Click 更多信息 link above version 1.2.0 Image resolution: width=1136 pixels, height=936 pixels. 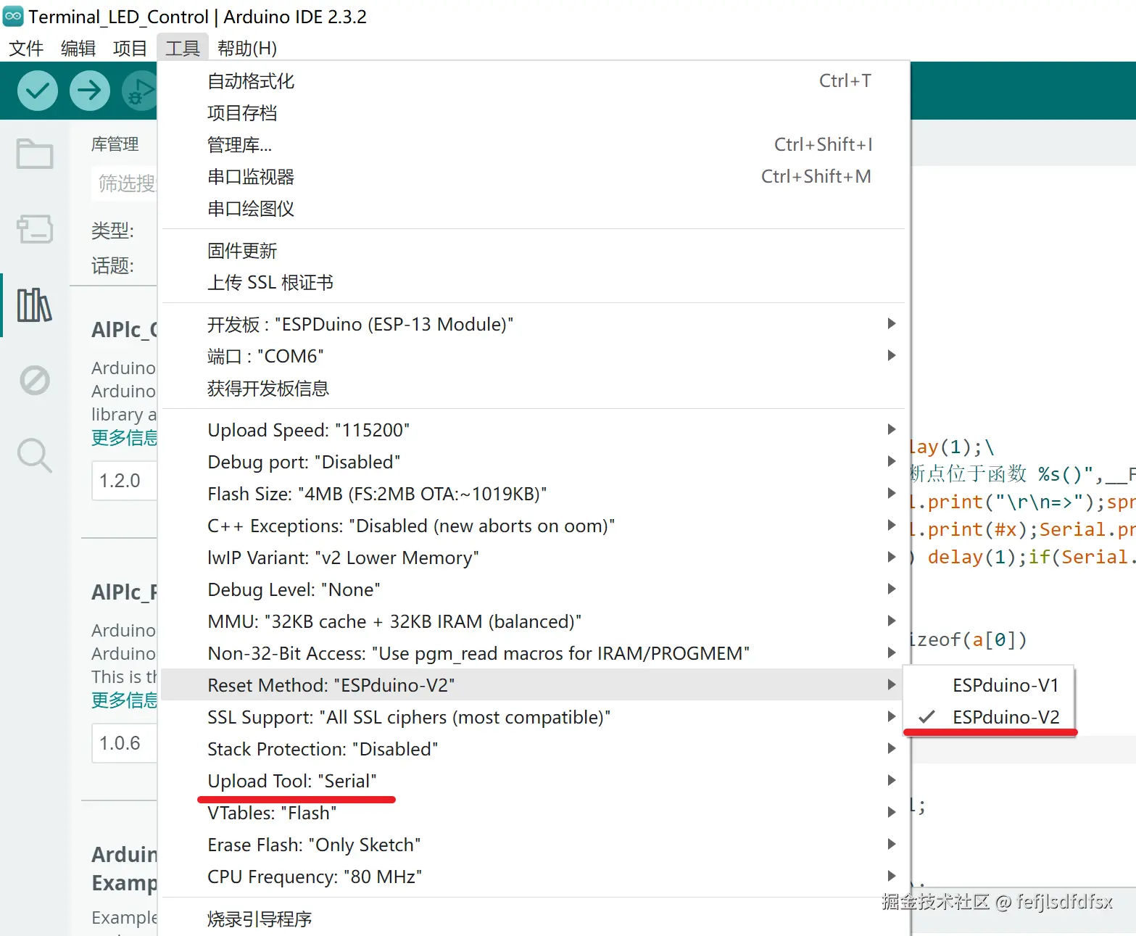[x=124, y=438]
